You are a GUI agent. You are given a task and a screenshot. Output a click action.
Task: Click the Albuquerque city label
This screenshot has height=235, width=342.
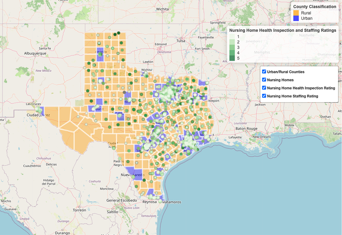click(x=35, y=53)
